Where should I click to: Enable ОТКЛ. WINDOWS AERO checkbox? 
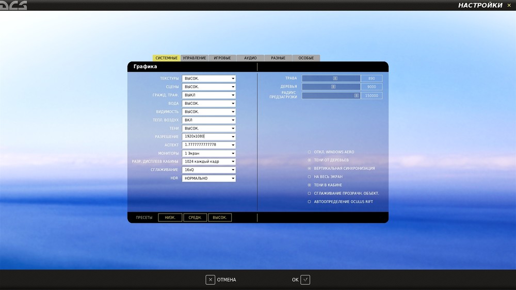tap(309, 152)
